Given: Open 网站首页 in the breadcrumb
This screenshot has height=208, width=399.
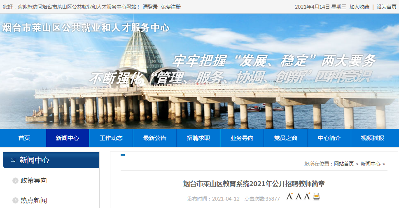Looking at the screenshot, I should 344,164.
